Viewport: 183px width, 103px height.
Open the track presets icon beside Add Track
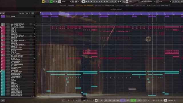pos(3,13)
